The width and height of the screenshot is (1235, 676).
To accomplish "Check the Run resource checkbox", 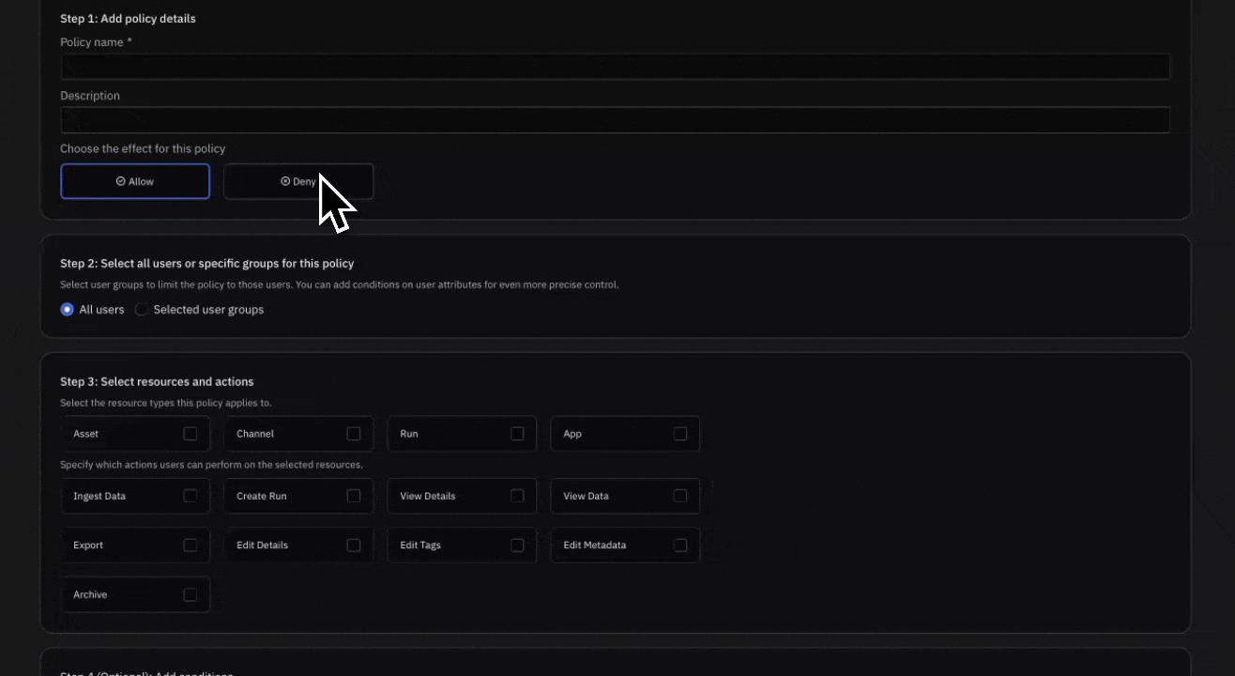I will pos(517,434).
